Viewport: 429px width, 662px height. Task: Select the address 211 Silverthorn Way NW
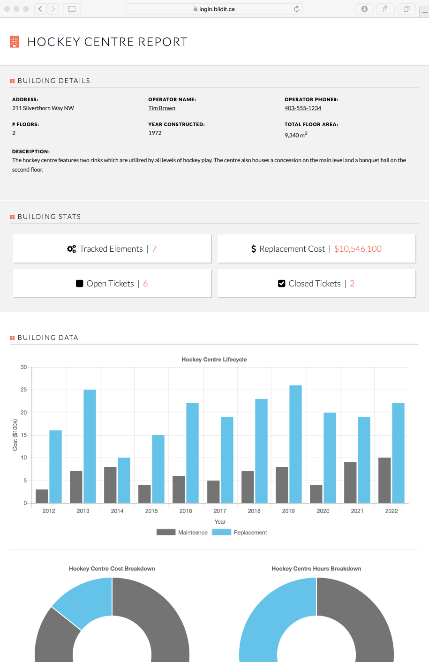point(43,108)
